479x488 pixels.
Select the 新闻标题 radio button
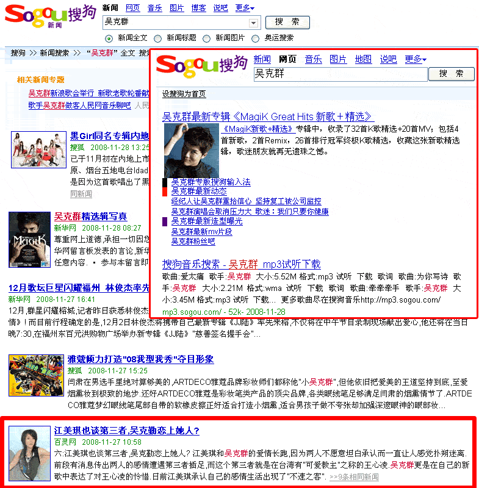click(158, 38)
